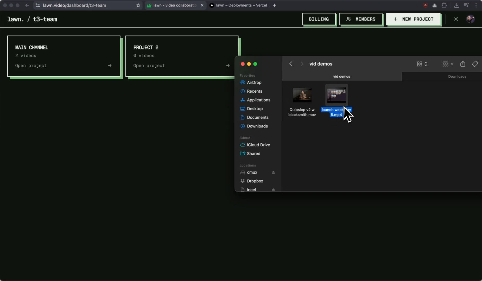Open the media playback controls in browser toolbar
The image size is (482, 281).
coord(466,5)
